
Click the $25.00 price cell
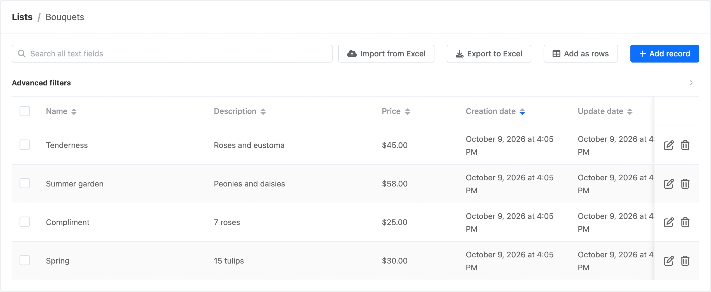(x=395, y=222)
